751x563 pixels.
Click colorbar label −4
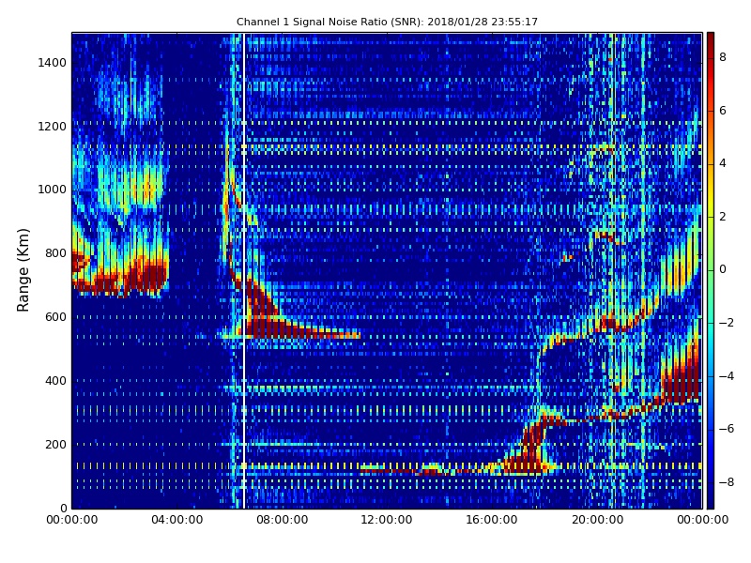coord(727,376)
